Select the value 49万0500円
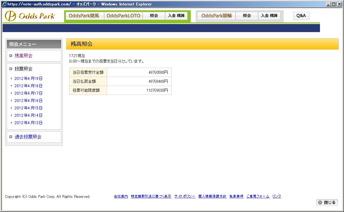344x212 pixels. tap(158, 72)
